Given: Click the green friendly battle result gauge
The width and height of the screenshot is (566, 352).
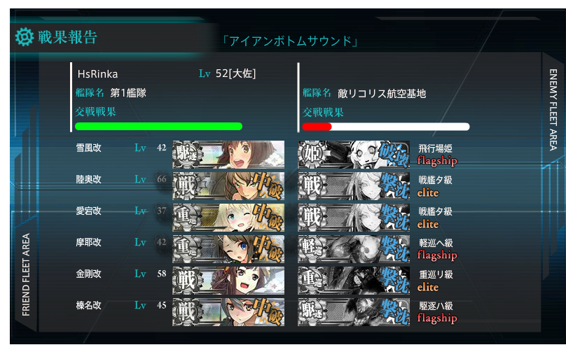Looking at the screenshot, I should click(x=158, y=126).
